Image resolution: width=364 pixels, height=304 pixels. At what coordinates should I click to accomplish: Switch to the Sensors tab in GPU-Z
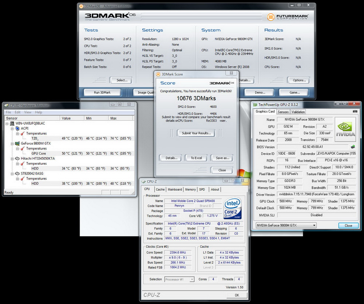283,112
